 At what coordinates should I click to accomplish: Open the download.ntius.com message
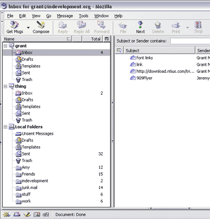[162, 71]
